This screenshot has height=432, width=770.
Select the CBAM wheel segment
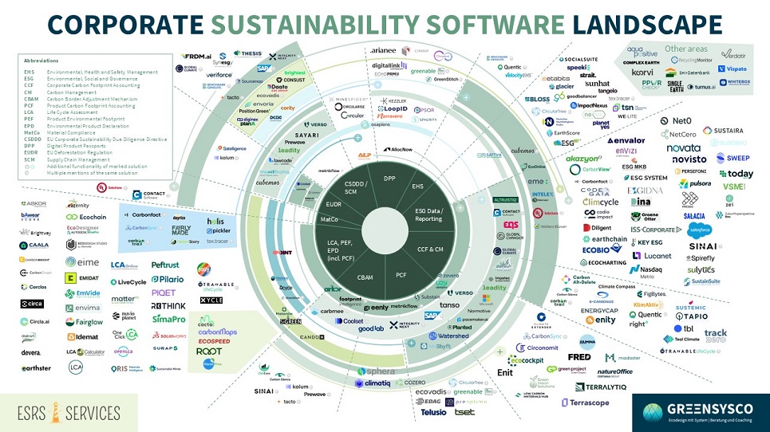point(365,277)
